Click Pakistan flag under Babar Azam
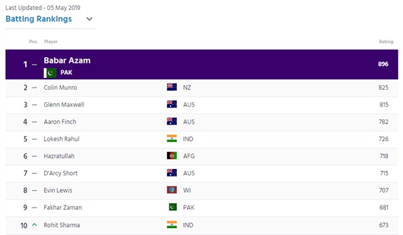 tap(50, 73)
